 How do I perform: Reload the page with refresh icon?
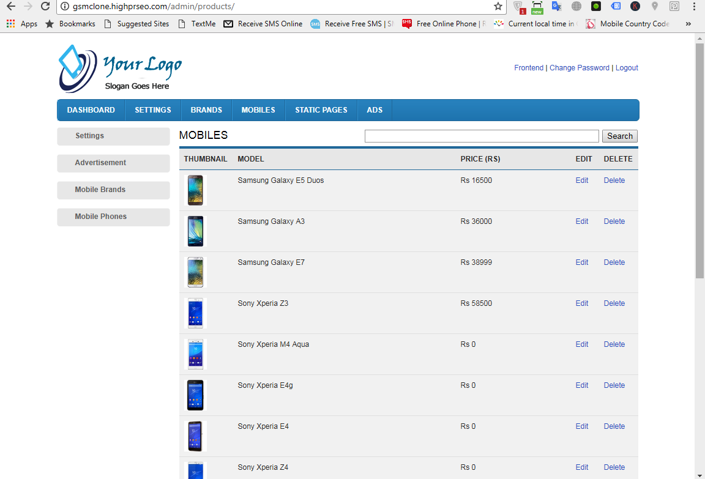[45, 6]
